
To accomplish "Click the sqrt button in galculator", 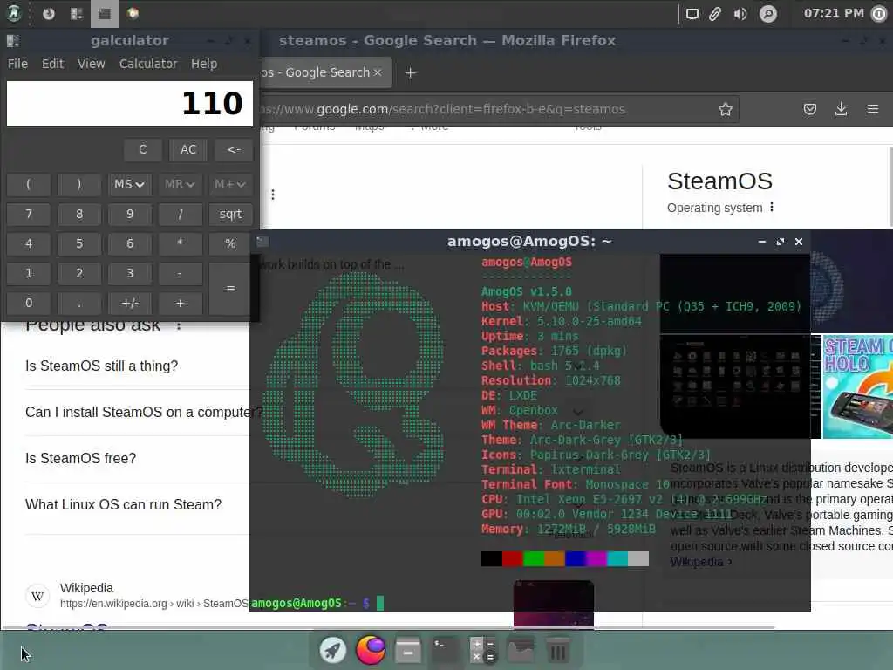I will coord(230,215).
